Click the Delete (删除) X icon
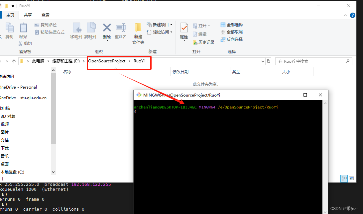The width and height of the screenshot is (363, 214). click(x=107, y=28)
